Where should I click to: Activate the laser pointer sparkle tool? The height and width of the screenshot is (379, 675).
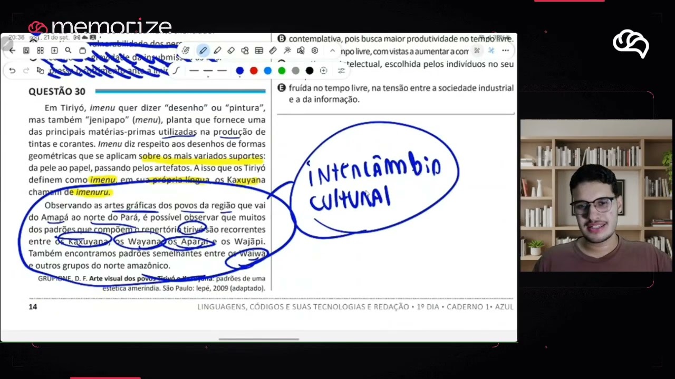(287, 51)
